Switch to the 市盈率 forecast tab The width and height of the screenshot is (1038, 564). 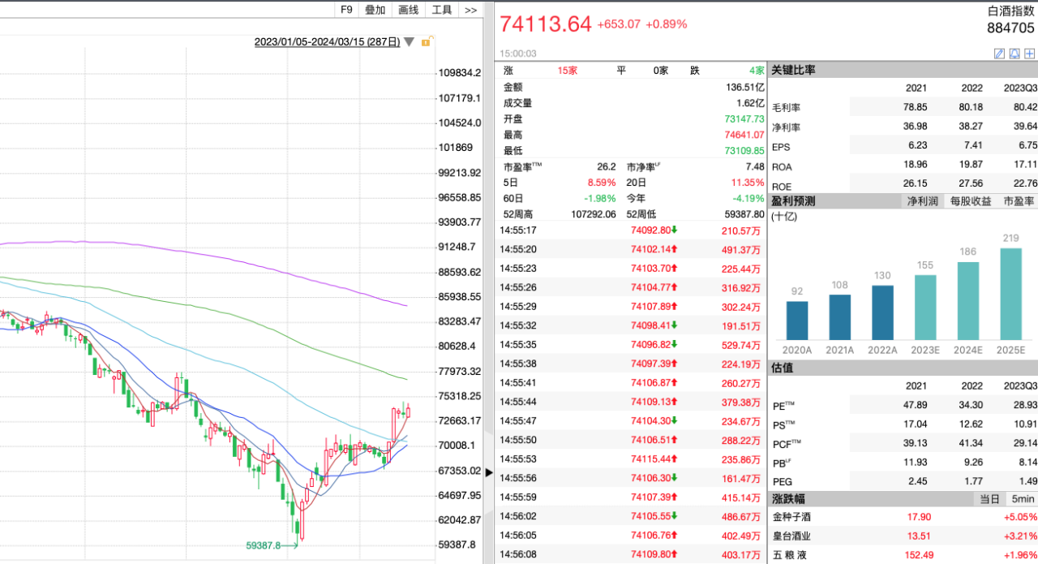pyautogui.click(x=1019, y=201)
